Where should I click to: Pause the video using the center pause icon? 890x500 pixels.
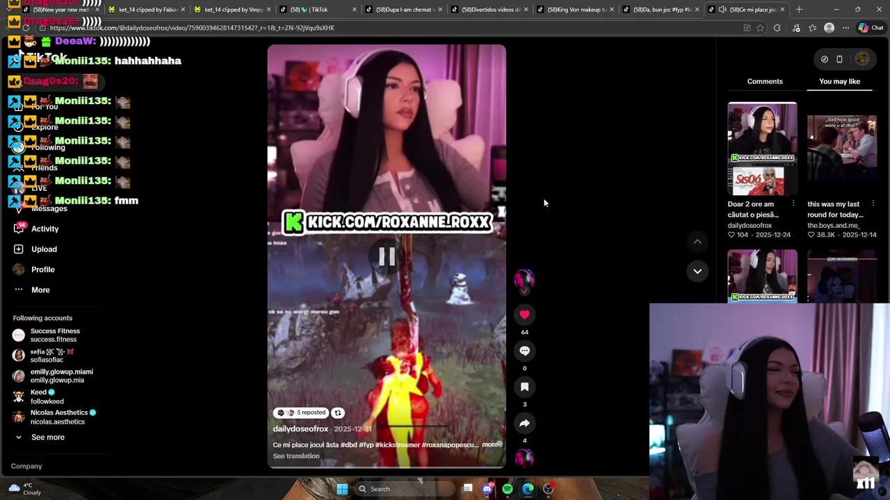(387, 257)
